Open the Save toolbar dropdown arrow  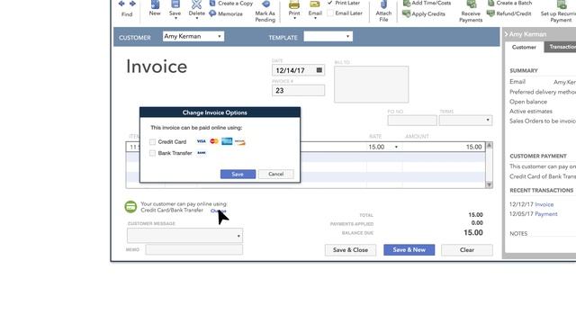click(175, 19)
